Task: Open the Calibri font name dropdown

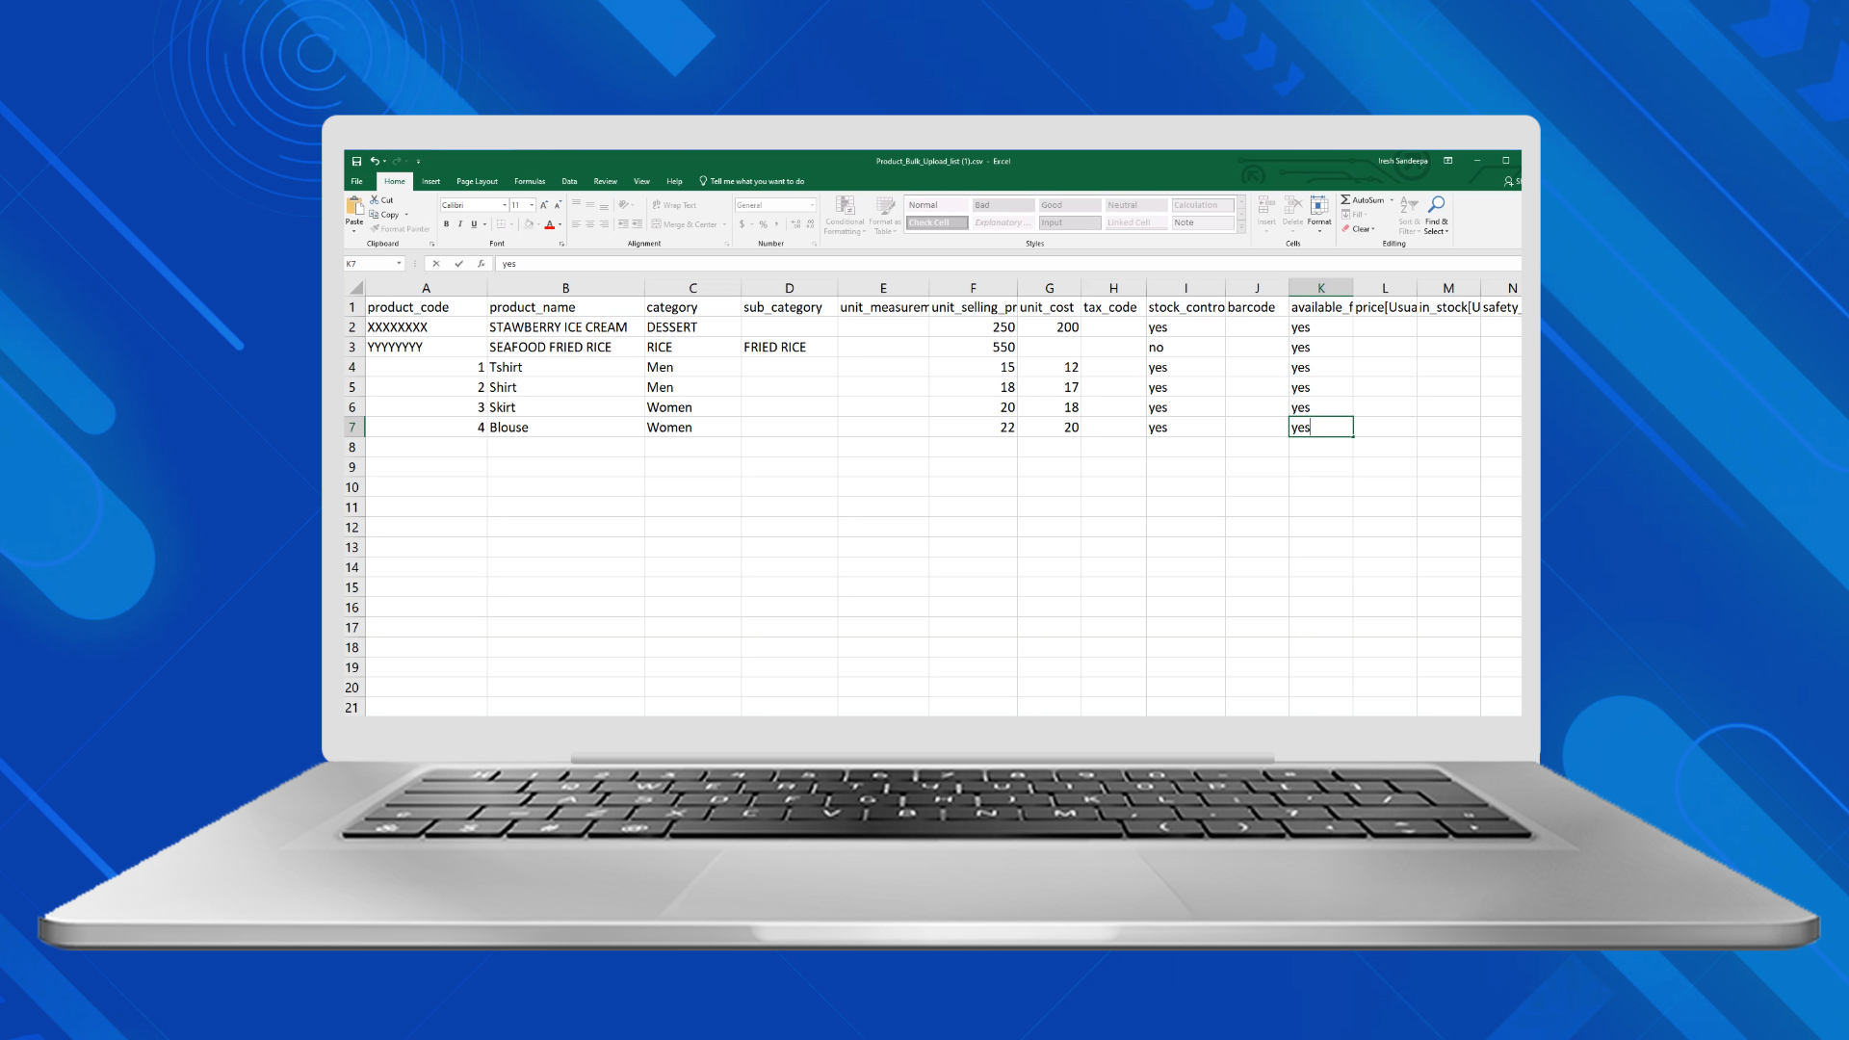Action: pos(504,205)
